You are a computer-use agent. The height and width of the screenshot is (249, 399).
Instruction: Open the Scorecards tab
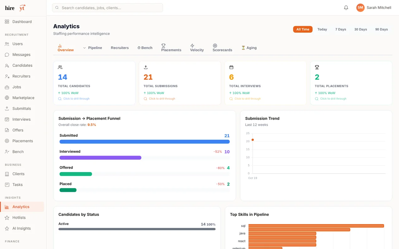(222, 48)
